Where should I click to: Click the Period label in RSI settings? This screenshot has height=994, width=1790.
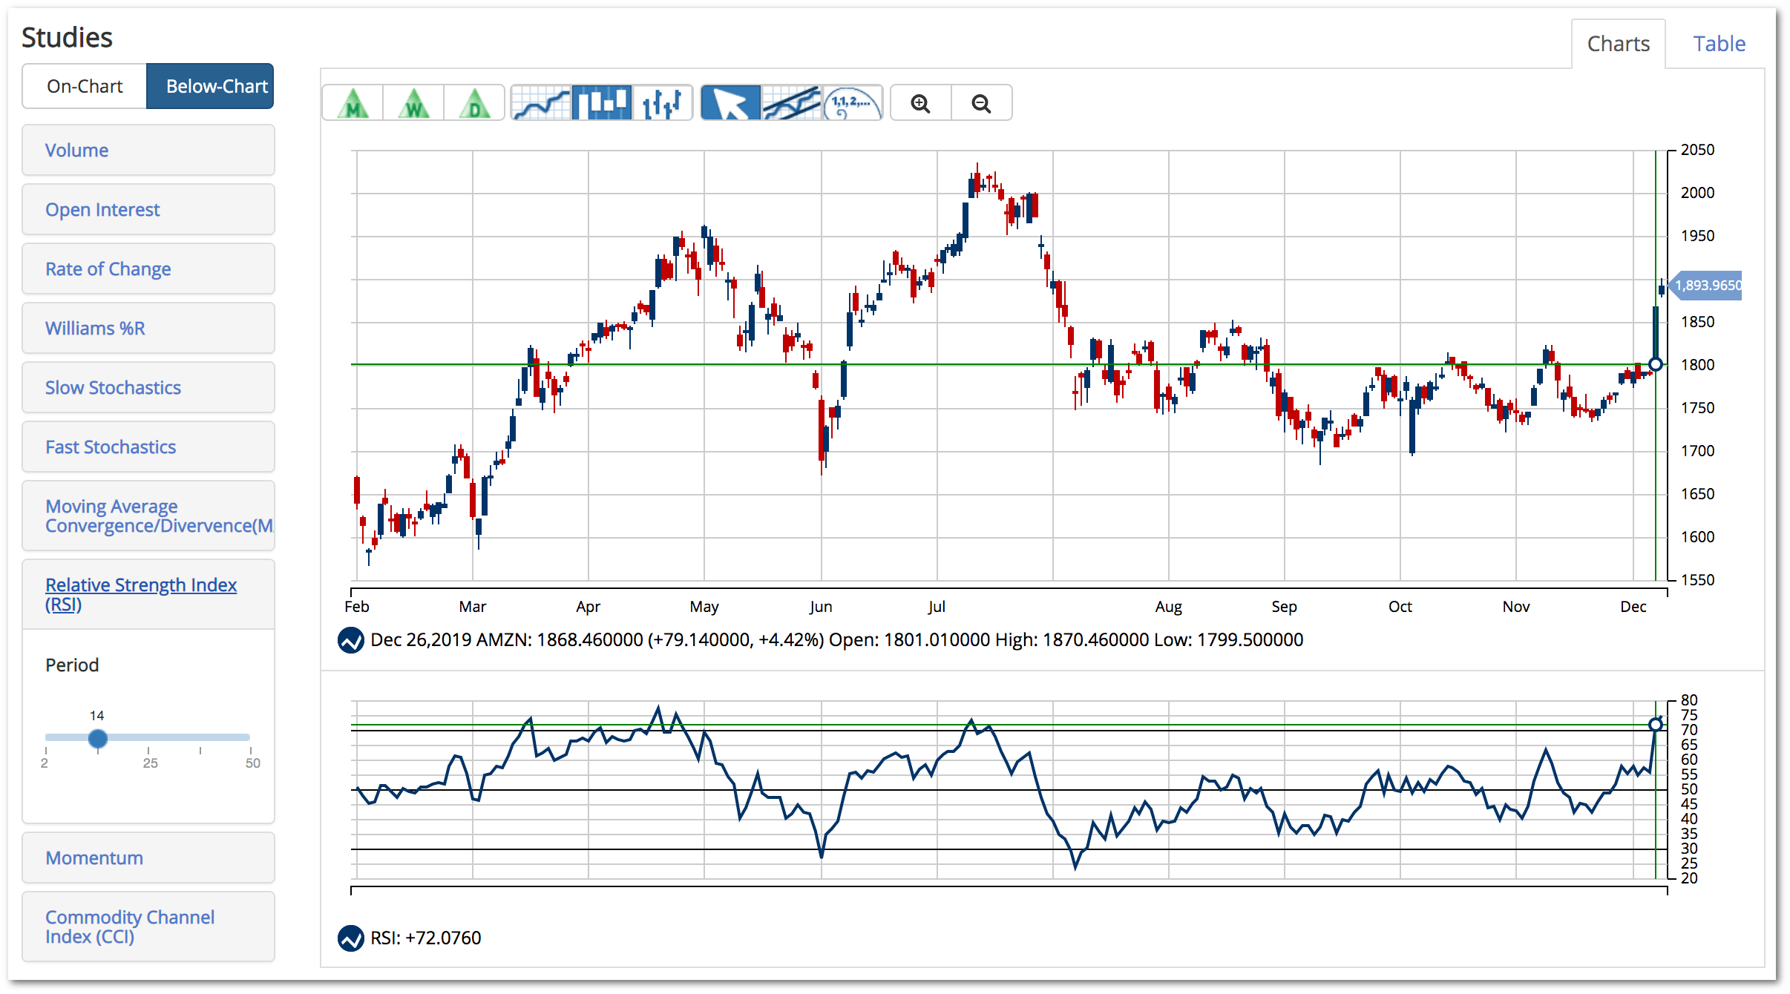click(x=72, y=665)
